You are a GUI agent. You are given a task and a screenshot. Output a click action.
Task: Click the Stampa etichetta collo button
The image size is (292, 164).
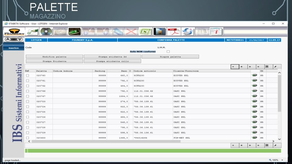pos(113,61)
